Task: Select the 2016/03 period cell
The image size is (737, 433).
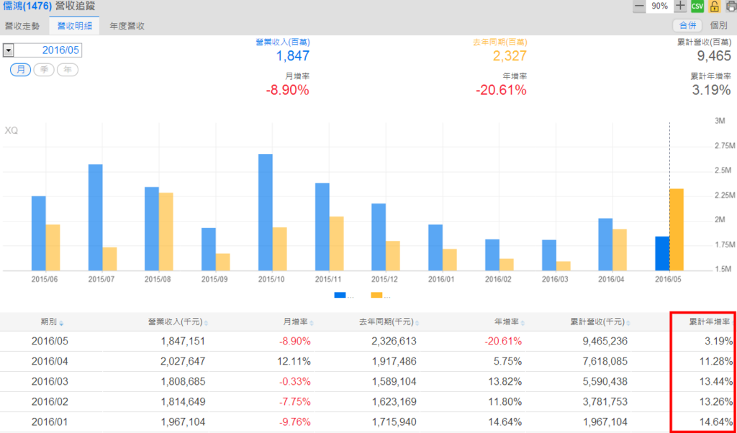Action: (50, 382)
